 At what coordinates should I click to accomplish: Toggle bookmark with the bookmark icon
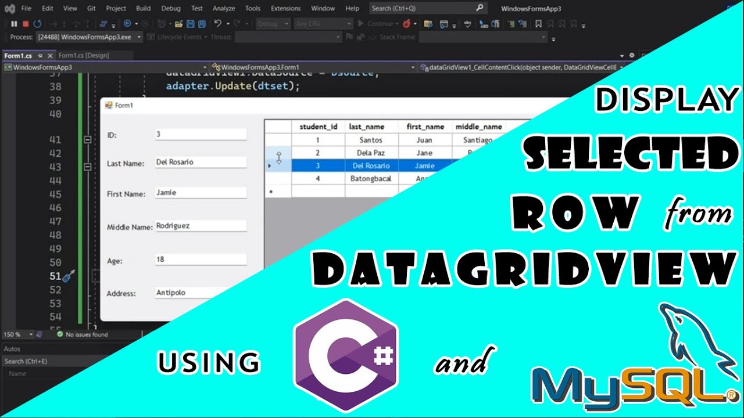(x=538, y=24)
